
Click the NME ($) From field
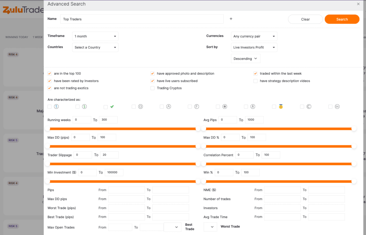[x=282, y=190]
